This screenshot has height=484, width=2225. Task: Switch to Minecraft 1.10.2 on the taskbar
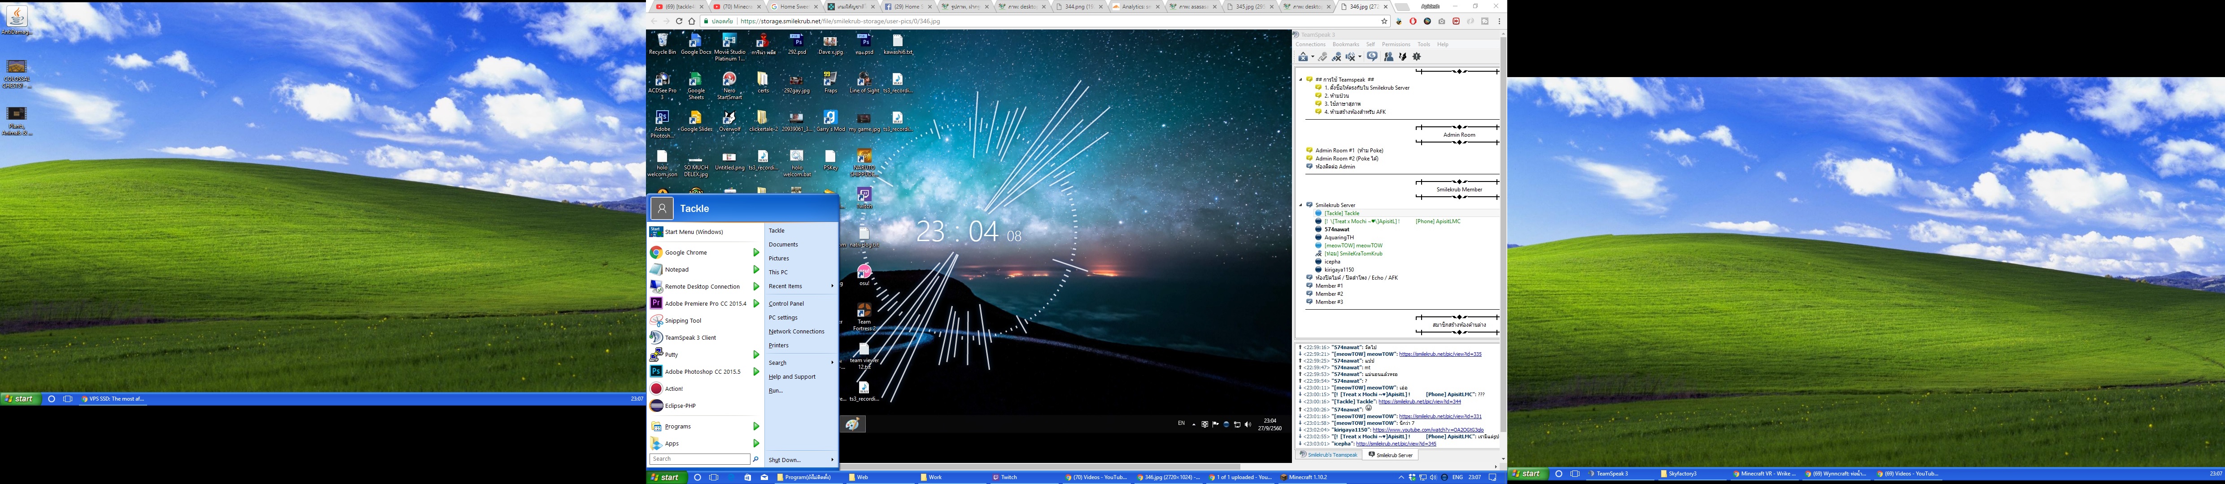[1313, 477]
